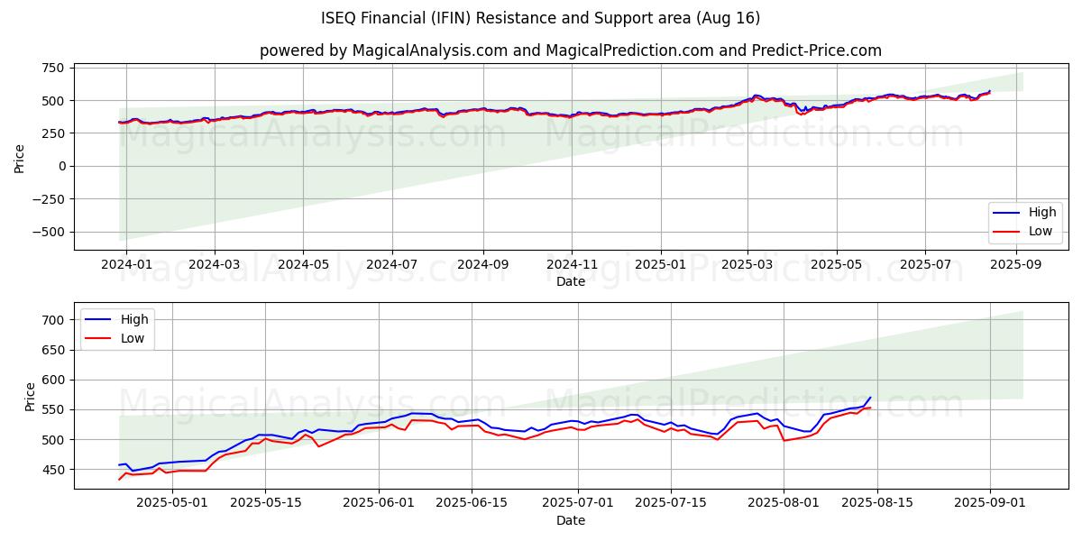Click the bottom chart x-axis label "2025-05-15"
This screenshot has width=1082, height=541.
click(265, 504)
